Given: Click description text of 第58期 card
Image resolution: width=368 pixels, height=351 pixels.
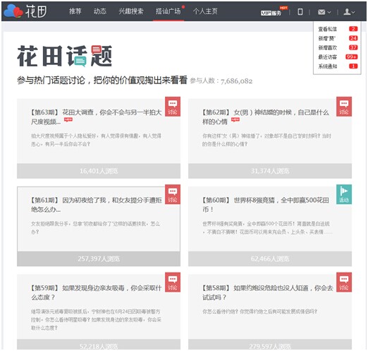Looking at the screenshot, I should click(x=260, y=311).
